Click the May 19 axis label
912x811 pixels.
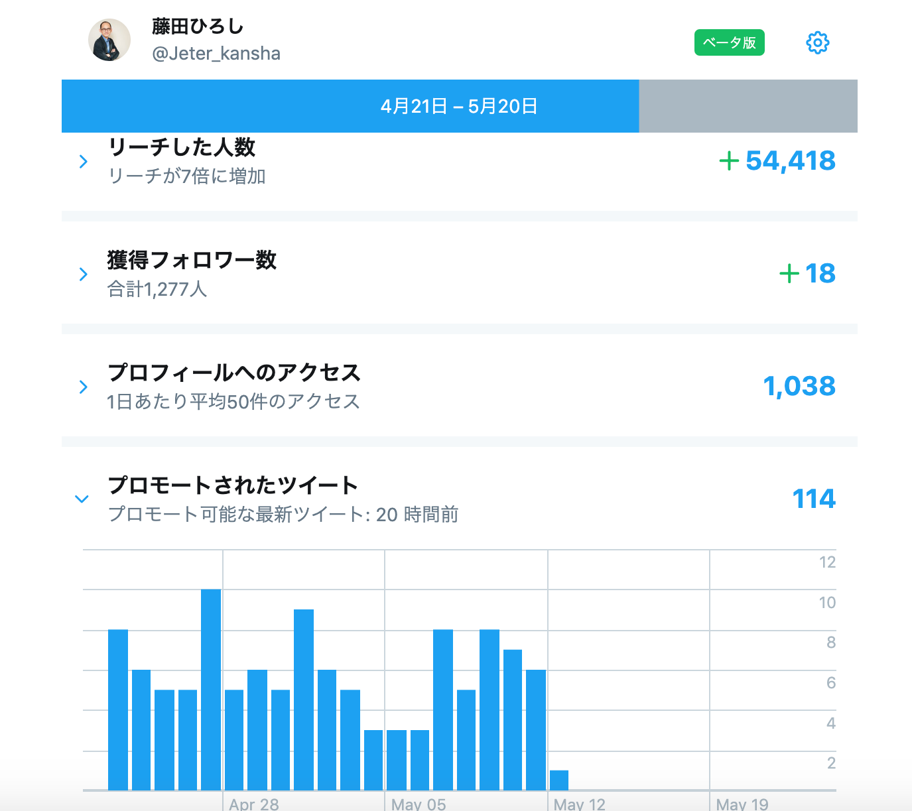742,804
